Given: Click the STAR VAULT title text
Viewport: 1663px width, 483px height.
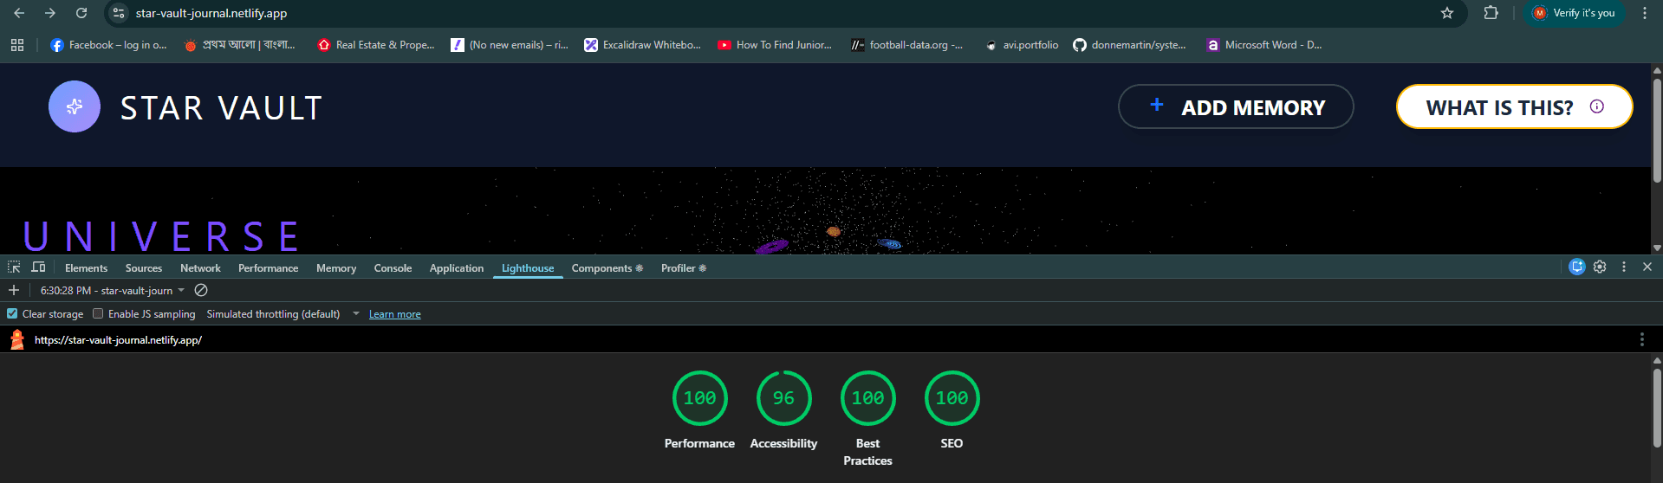Looking at the screenshot, I should tap(222, 108).
